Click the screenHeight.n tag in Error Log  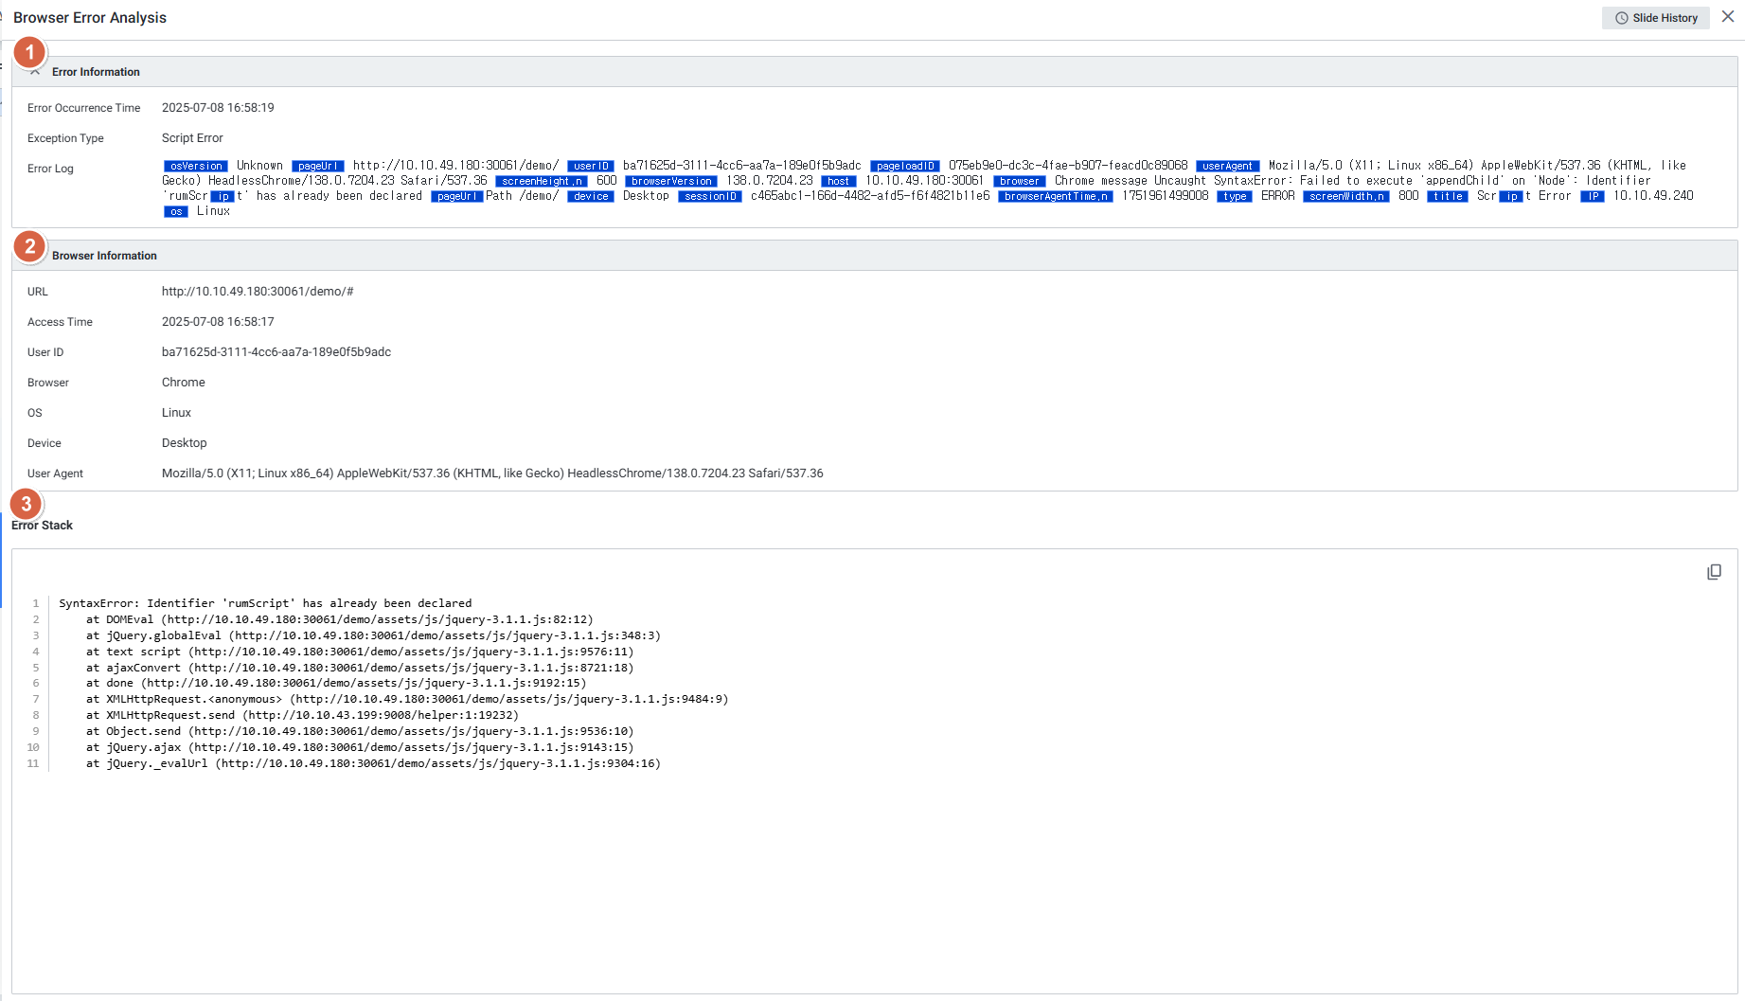542,181
